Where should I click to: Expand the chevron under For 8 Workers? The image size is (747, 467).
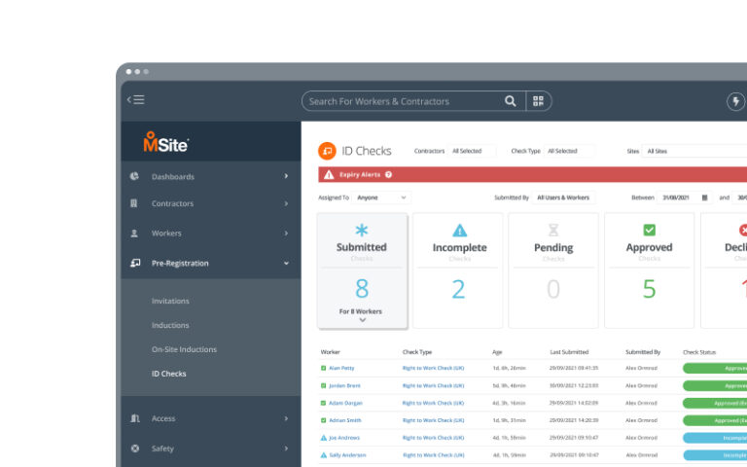362,320
